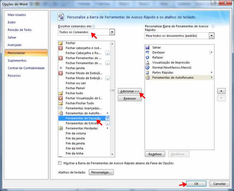Click the Desfazer undo arrow icon

[x=148, y=53]
